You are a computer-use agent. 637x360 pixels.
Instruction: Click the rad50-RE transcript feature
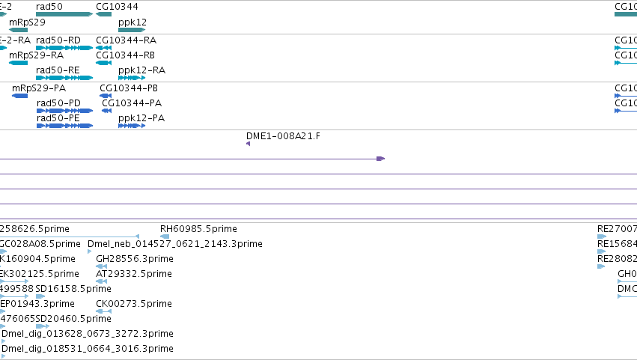[x=64, y=78]
